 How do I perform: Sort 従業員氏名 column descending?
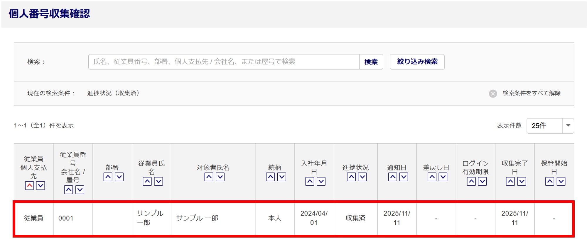coord(158,182)
